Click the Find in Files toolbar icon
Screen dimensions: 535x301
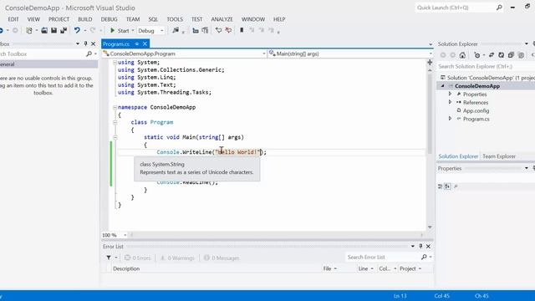[x=176, y=30]
